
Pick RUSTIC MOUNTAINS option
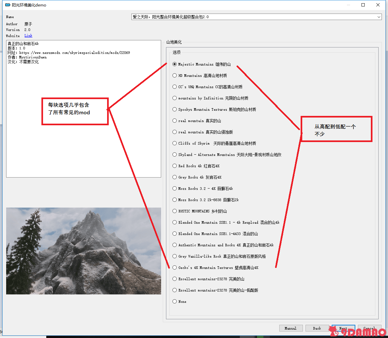[x=175, y=211]
